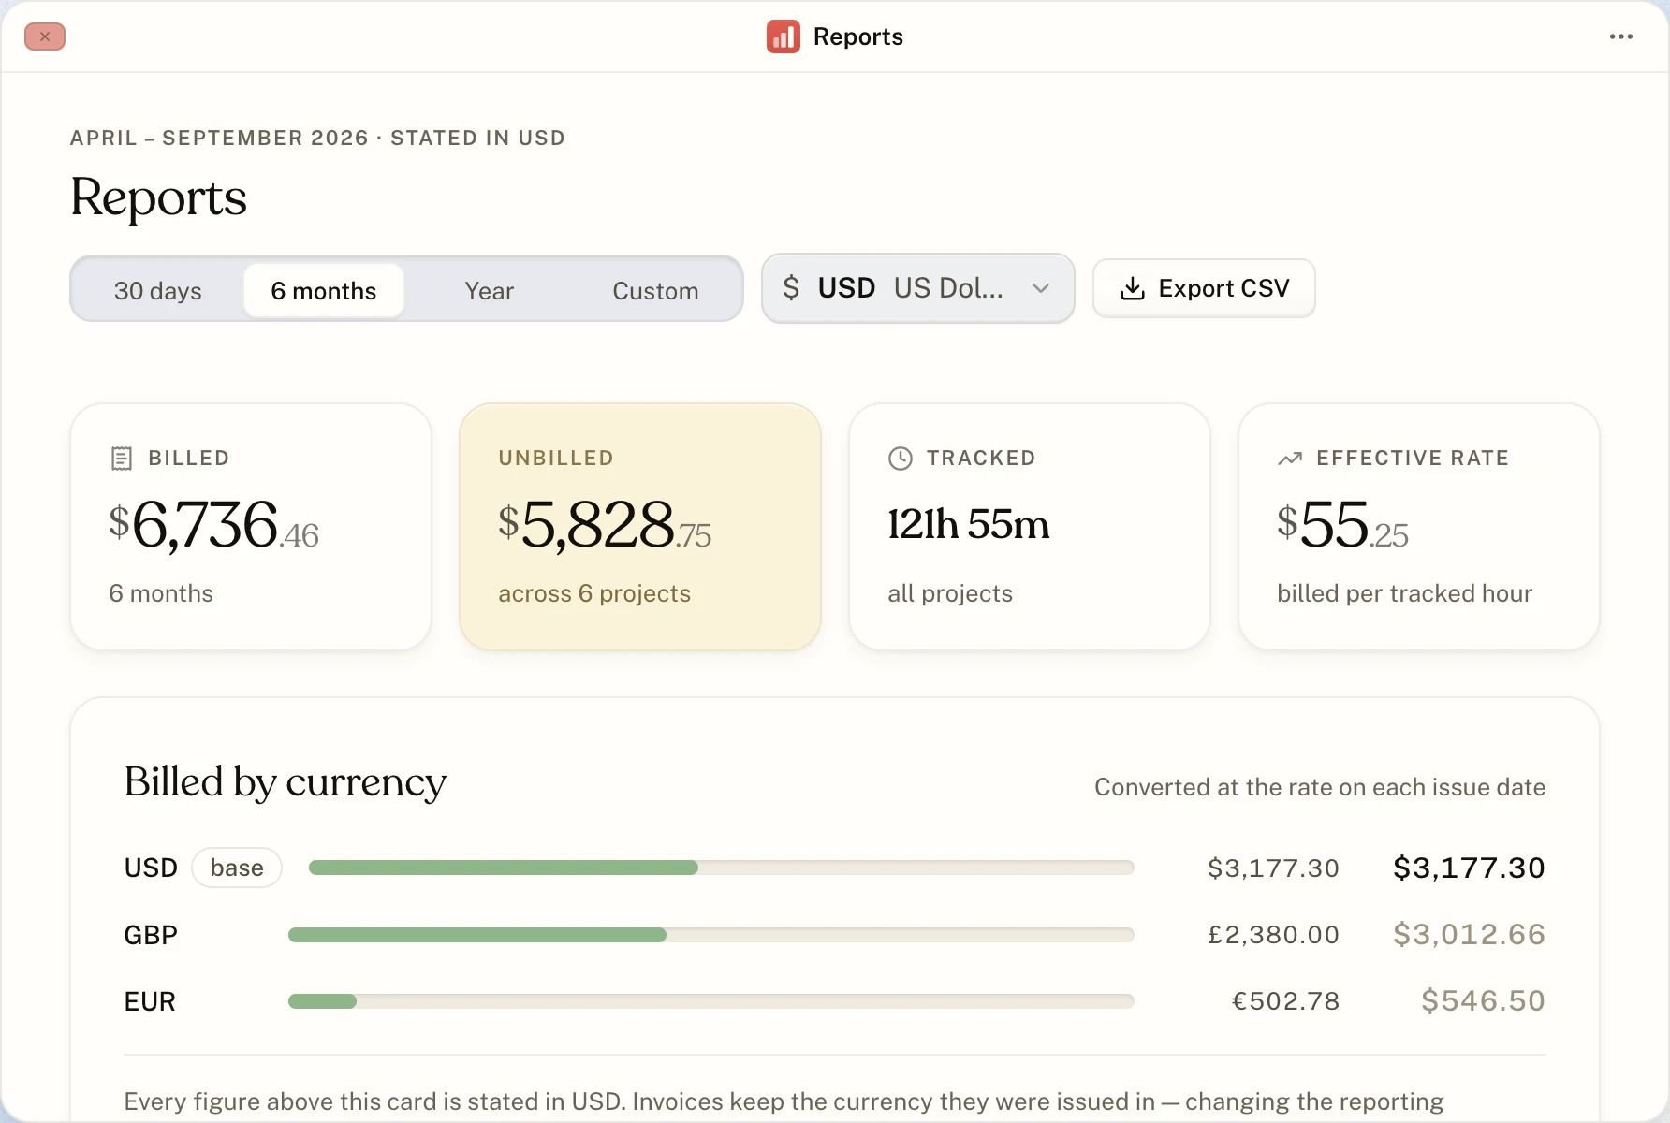Click the EUR currency row label
The image size is (1670, 1123).
pyautogui.click(x=150, y=1001)
